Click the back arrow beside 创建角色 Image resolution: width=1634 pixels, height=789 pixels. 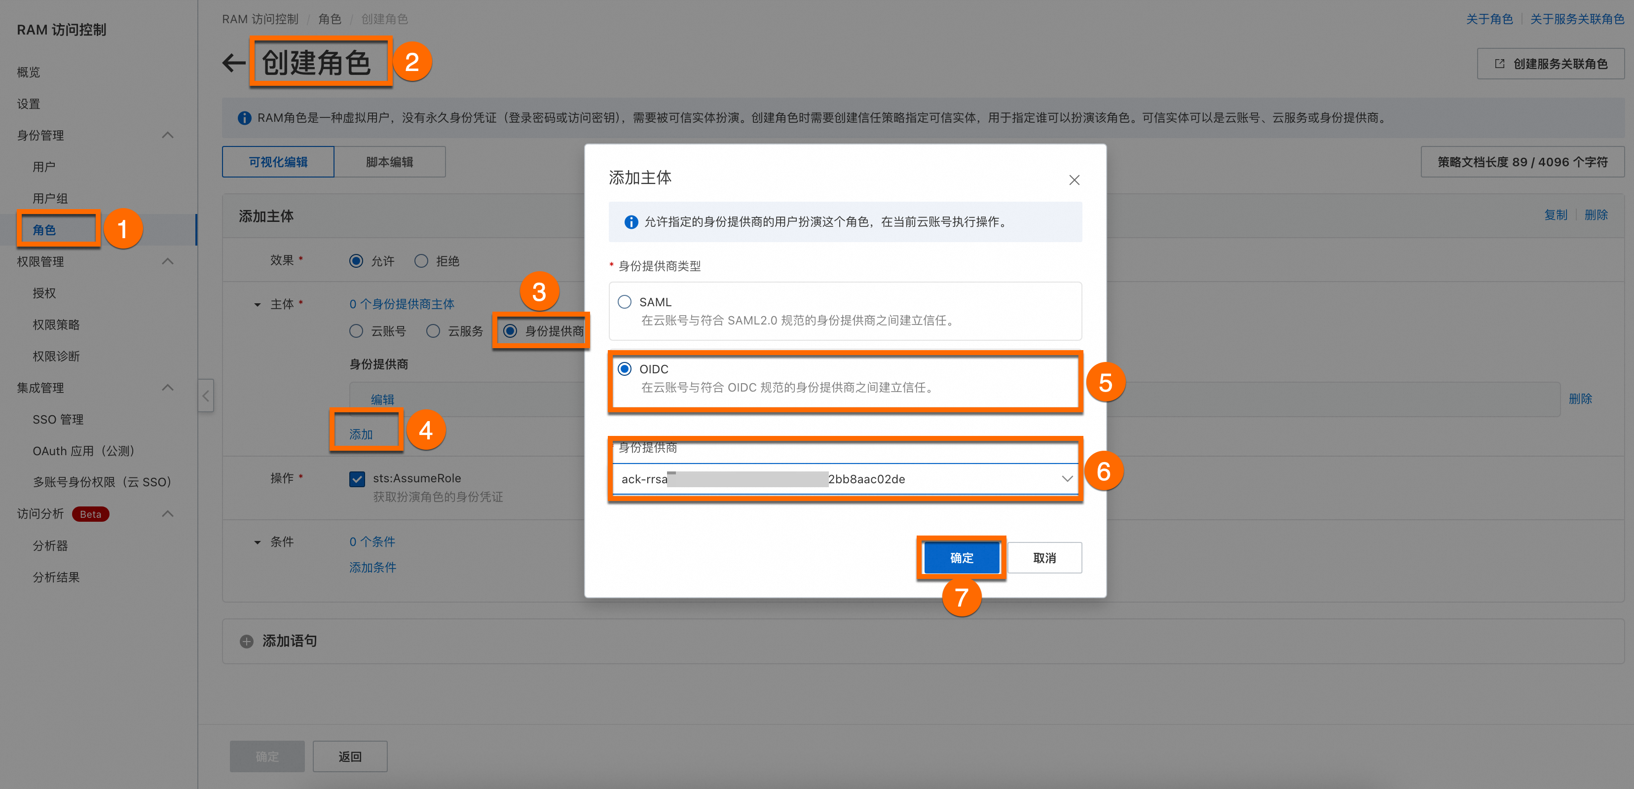tap(233, 63)
